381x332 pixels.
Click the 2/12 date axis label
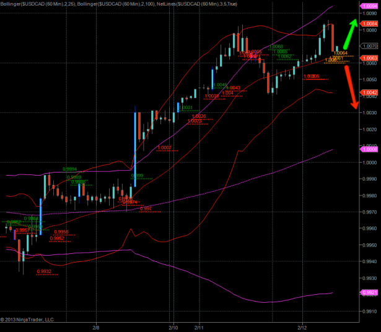click(302, 326)
